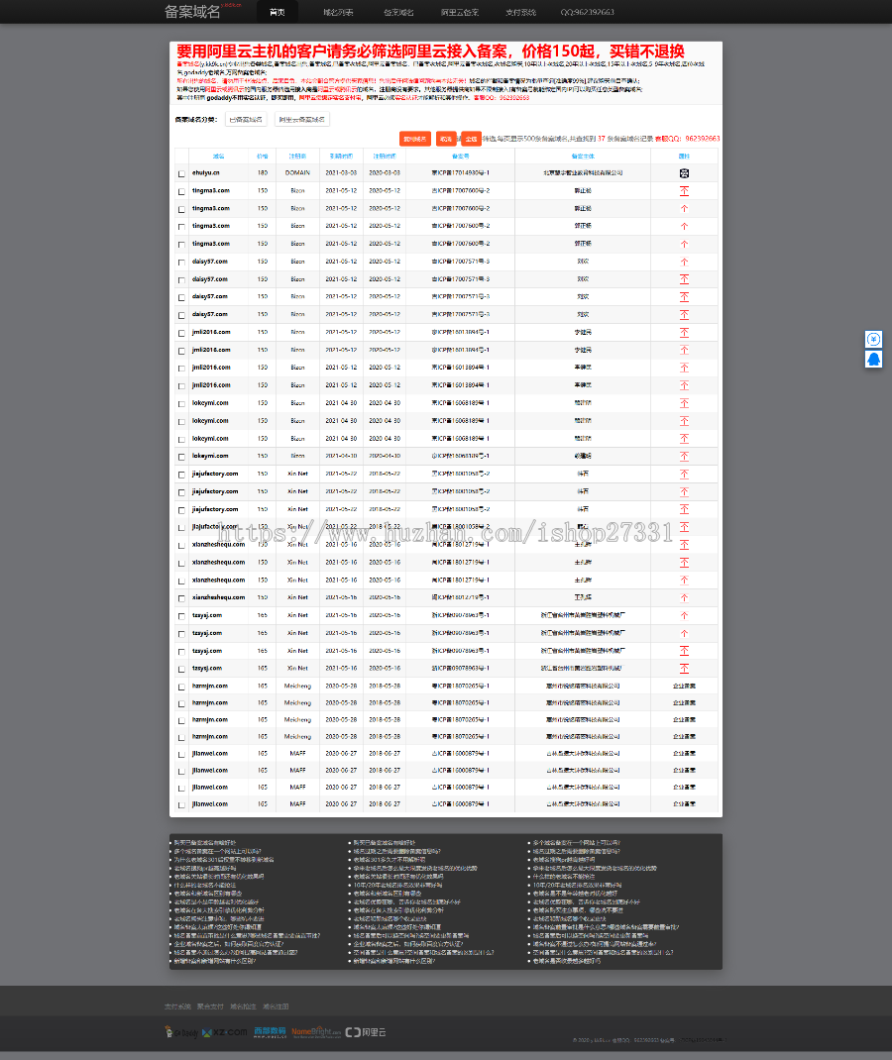This screenshot has height=1060, width=892.
Task: Tick checkbox of the first jmli2016.com row
Action: (x=181, y=333)
